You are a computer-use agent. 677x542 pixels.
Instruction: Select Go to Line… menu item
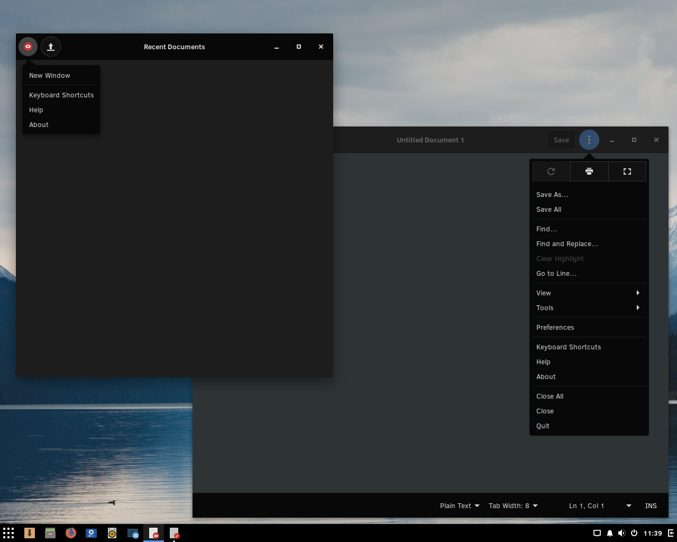[589, 274]
